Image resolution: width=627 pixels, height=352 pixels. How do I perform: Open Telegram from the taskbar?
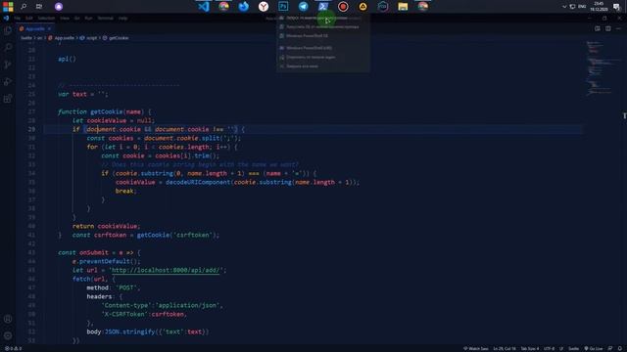303,7
